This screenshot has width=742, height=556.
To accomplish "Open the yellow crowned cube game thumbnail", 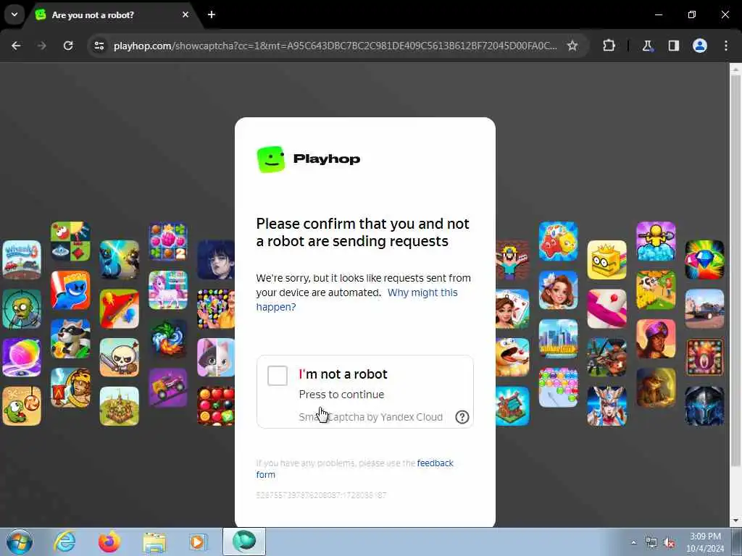I will (606, 260).
